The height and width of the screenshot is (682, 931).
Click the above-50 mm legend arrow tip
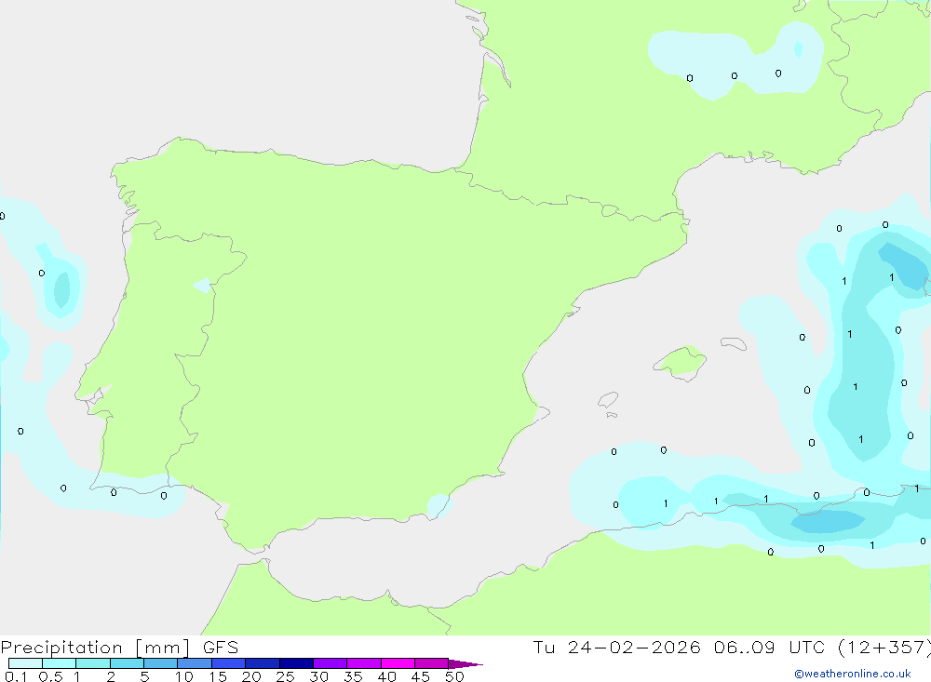[x=465, y=664]
